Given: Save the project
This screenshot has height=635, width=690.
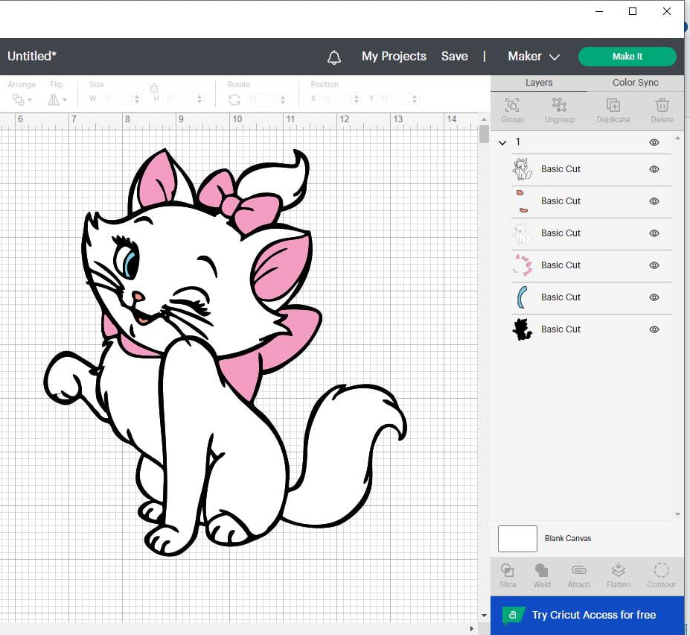Looking at the screenshot, I should 455,57.
